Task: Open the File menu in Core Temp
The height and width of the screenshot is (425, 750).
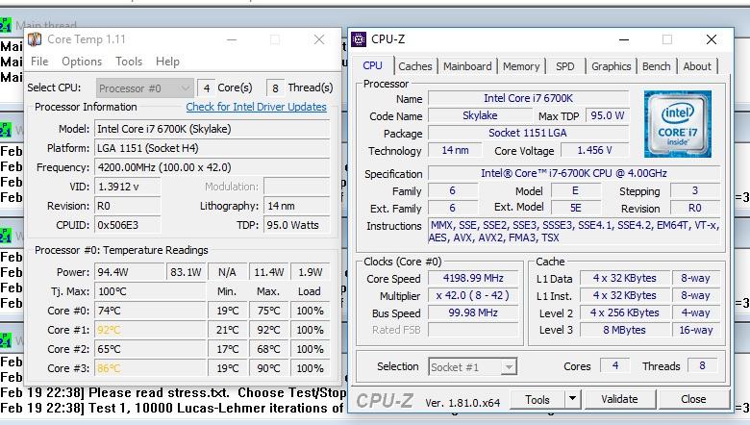Action: [39, 62]
